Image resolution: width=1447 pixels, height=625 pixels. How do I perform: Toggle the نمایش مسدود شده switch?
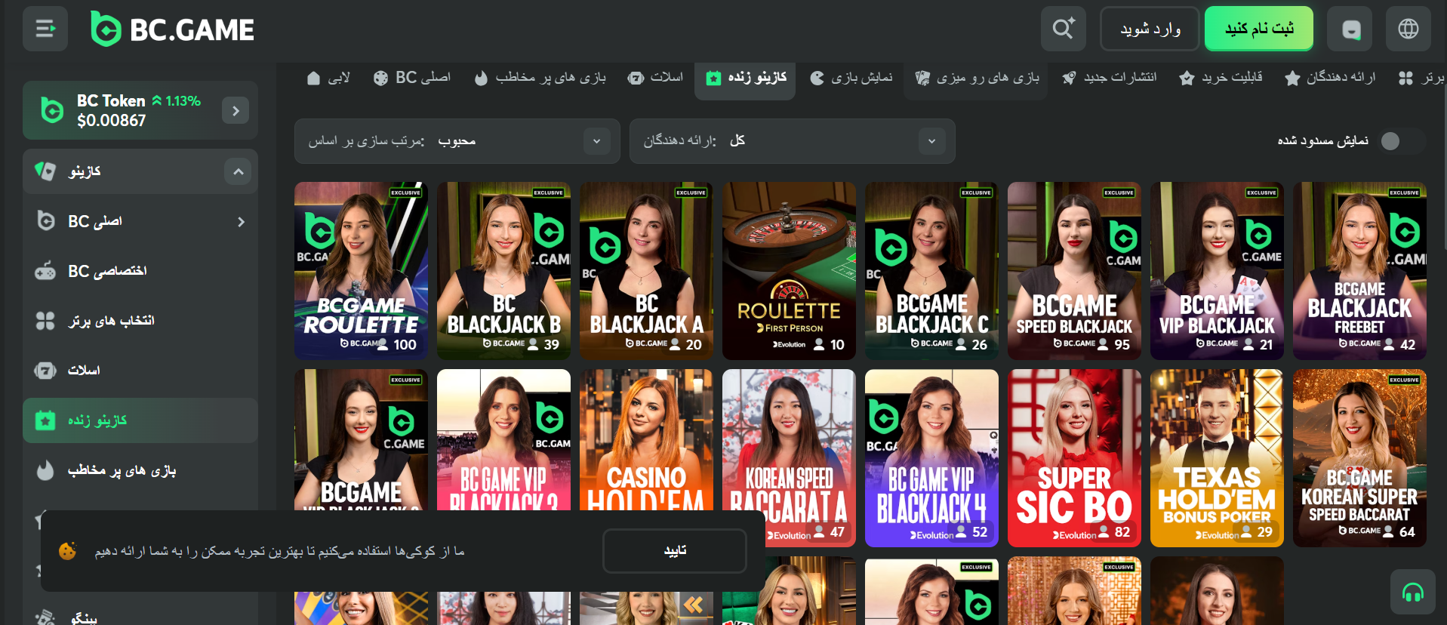[x=1402, y=141]
